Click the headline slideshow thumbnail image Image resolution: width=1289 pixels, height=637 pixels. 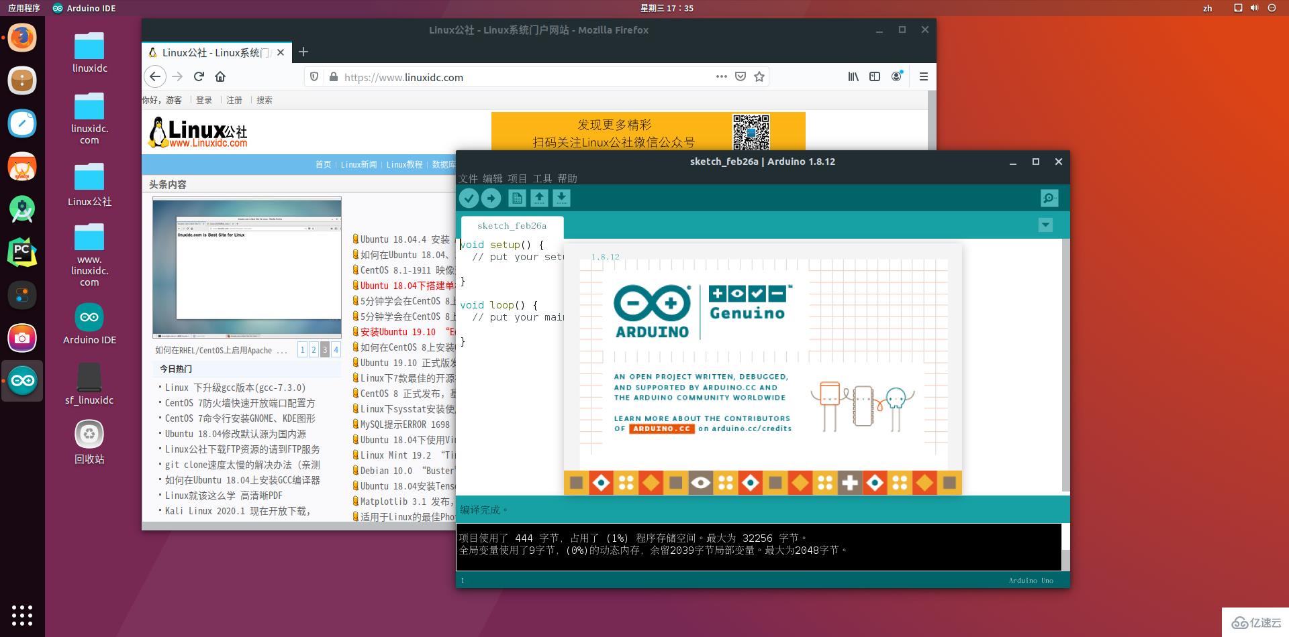point(247,268)
